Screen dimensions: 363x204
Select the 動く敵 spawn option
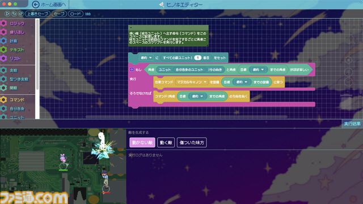coord(166,142)
